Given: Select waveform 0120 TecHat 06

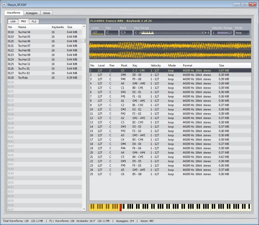Looking at the screenshot, I should pyautogui.click(x=45, y=41).
